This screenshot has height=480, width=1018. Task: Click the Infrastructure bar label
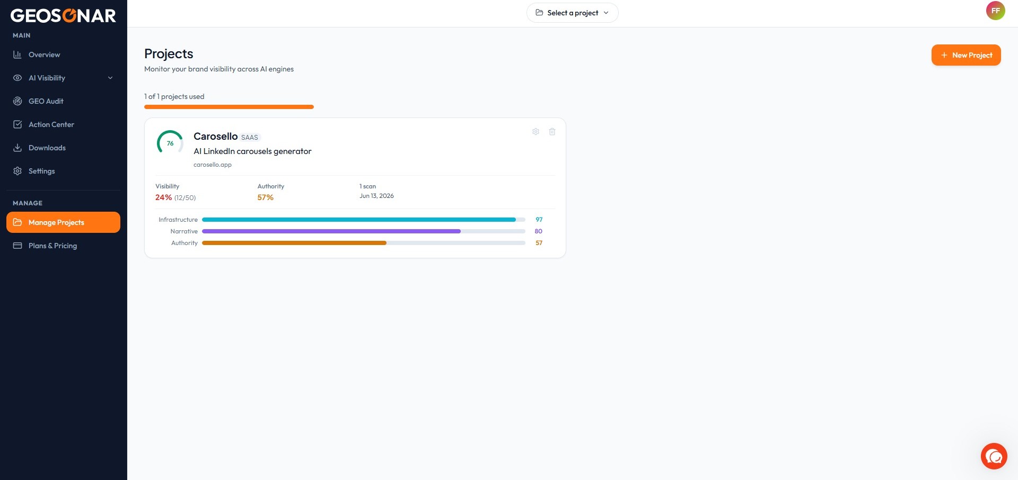coord(178,220)
